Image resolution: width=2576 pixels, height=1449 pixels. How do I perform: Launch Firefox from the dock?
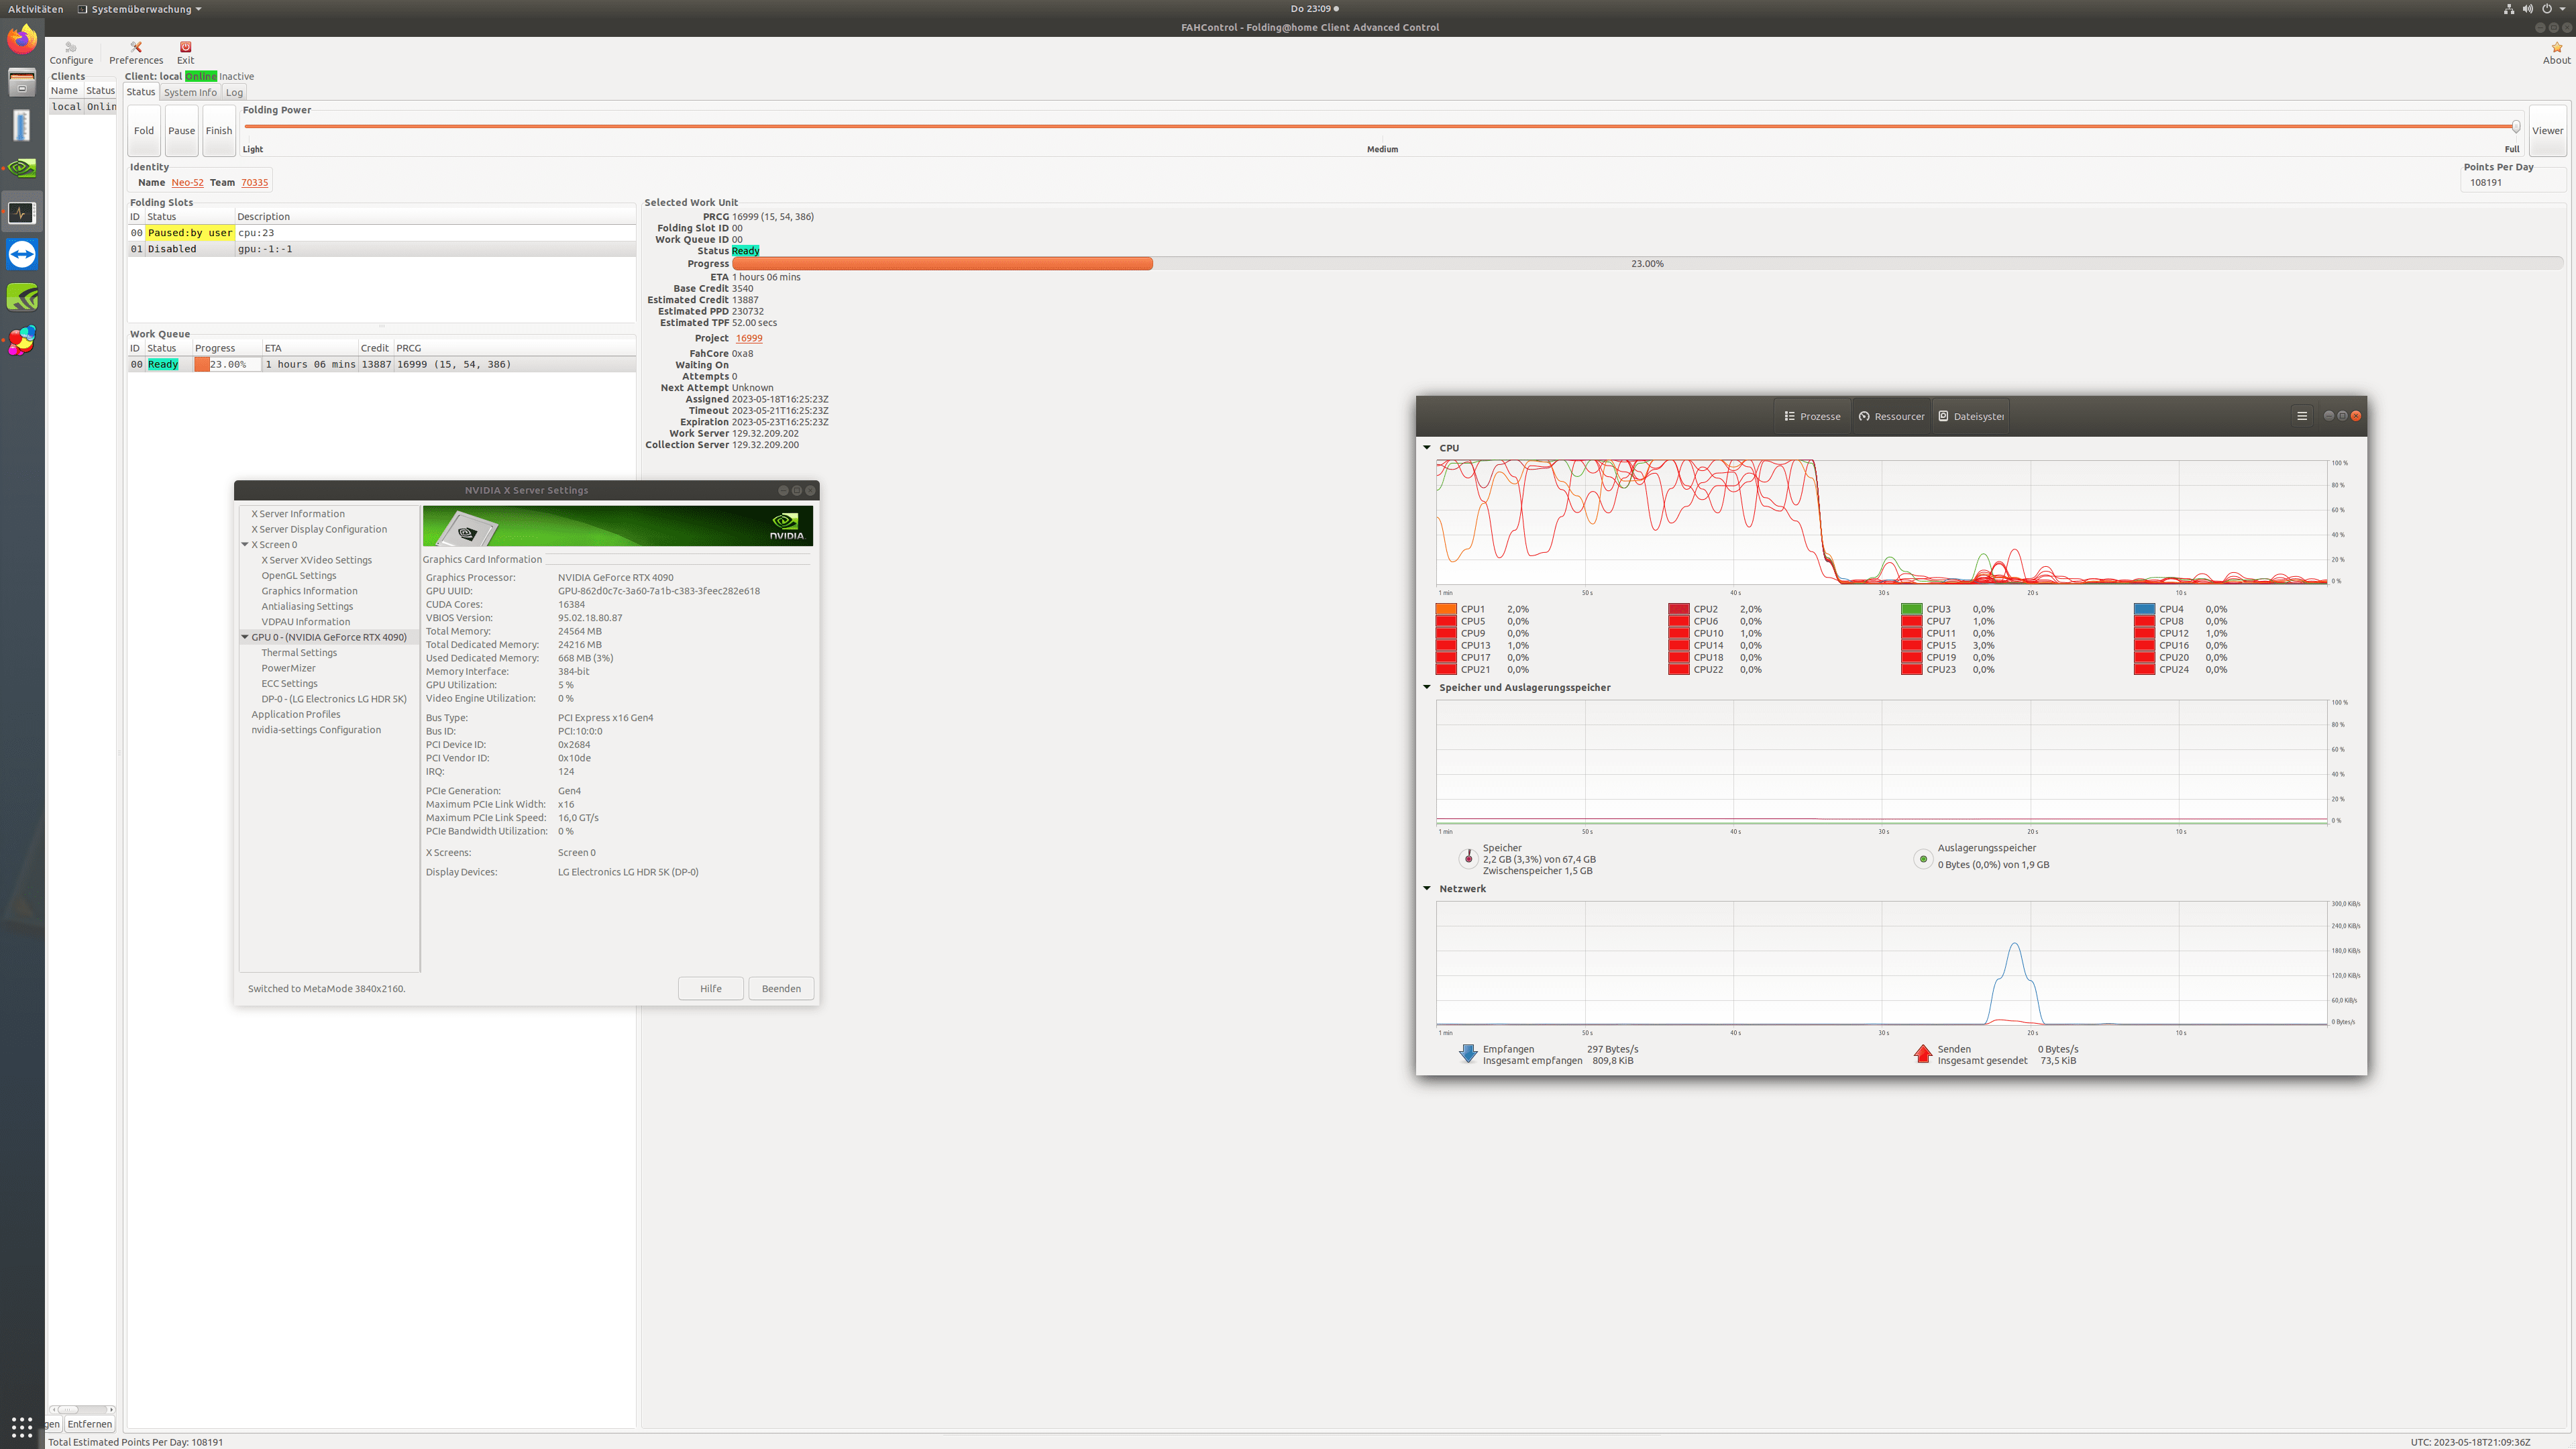tap(22, 40)
